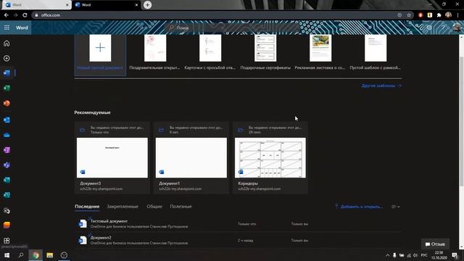Click Chrome icon in the taskbar
The height and width of the screenshot is (261, 464).
[x=36, y=255]
